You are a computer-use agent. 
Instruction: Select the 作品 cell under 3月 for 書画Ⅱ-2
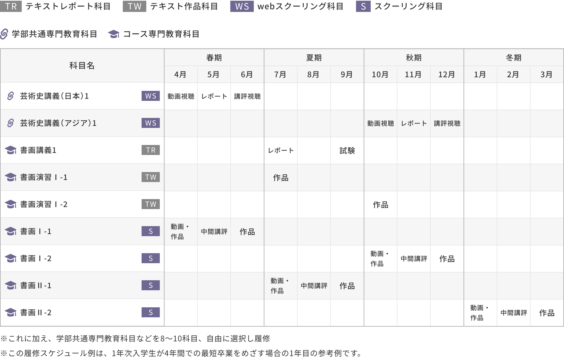547,313
